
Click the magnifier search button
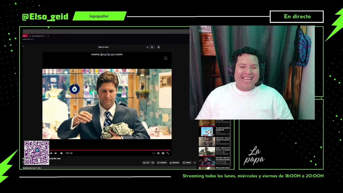(x=152, y=47)
